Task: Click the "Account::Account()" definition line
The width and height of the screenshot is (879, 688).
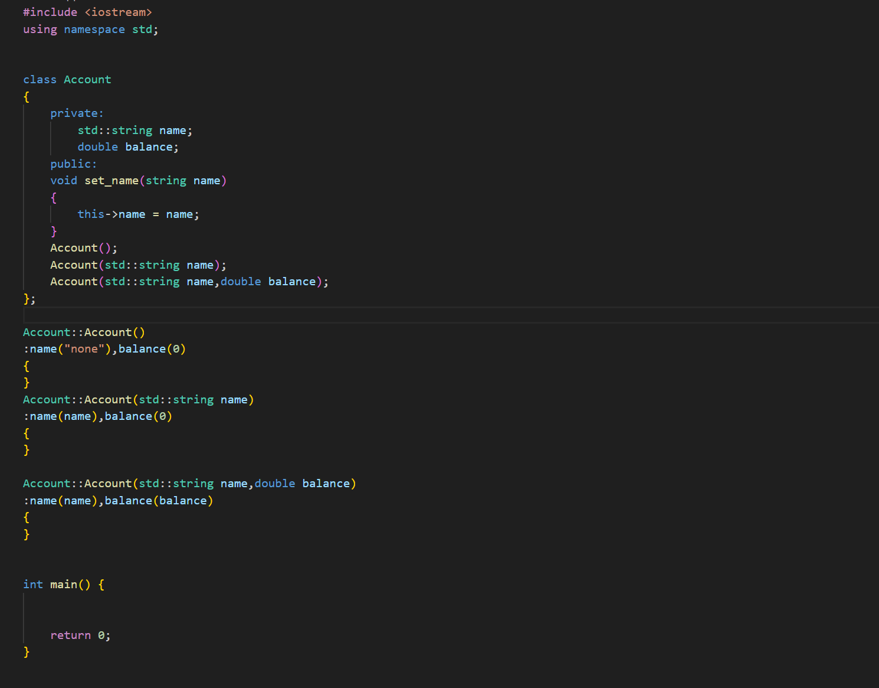Action: (x=84, y=332)
